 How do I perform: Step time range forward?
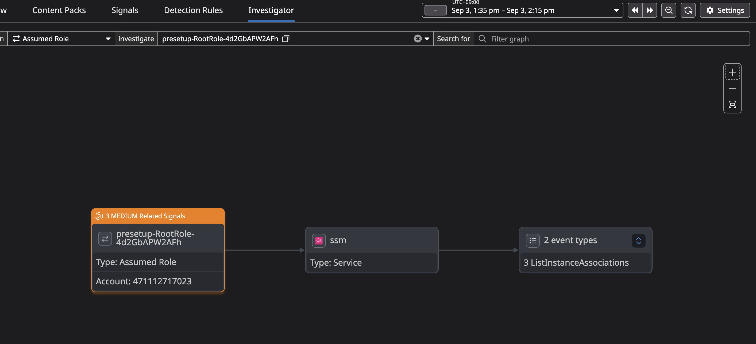649,10
